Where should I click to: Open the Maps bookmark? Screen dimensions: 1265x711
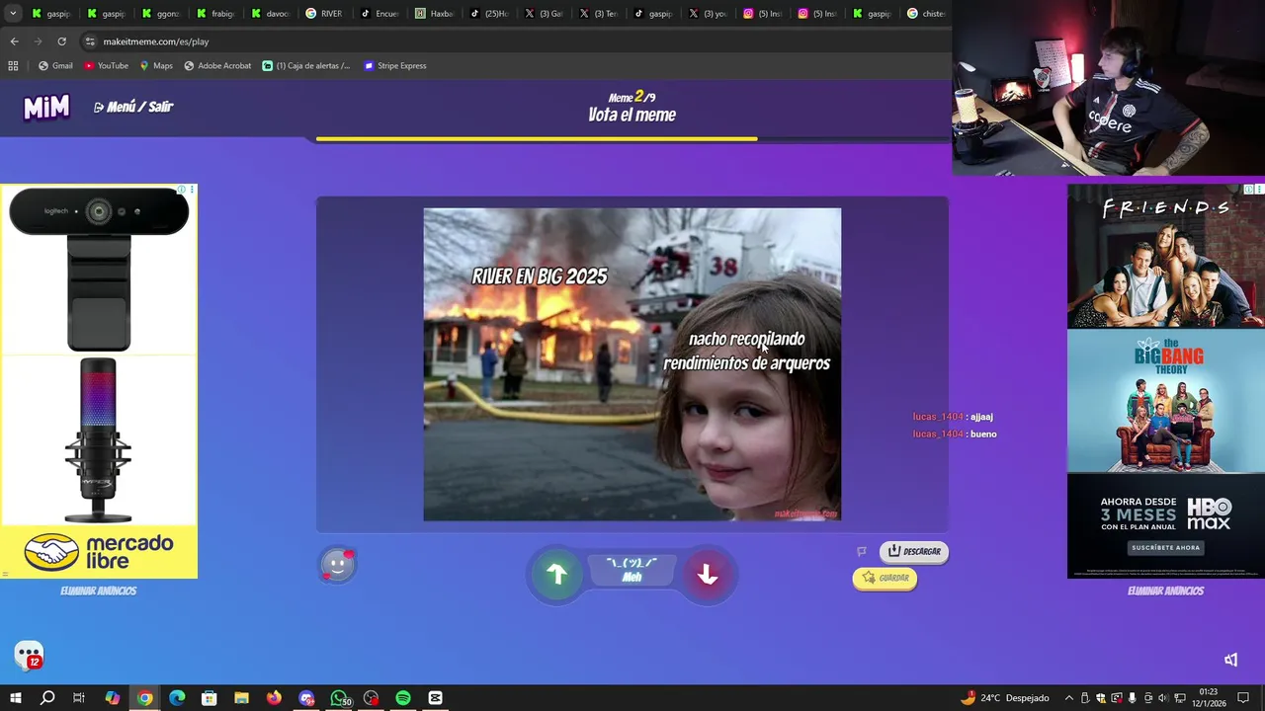click(x=156, y=66)
